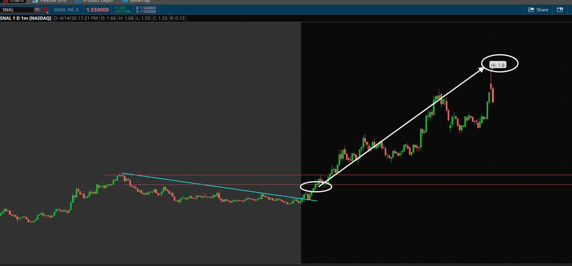This screenshot has height=266, width=572.
Task: Click the SNAIL INC A company name
Action: 67,10
